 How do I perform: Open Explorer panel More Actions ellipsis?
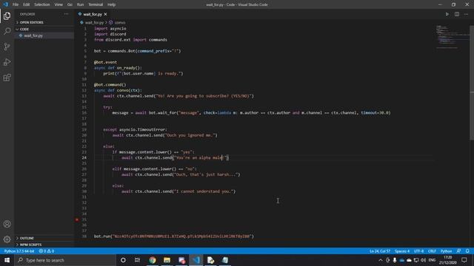pyautogui.click(x=66, y=14)
